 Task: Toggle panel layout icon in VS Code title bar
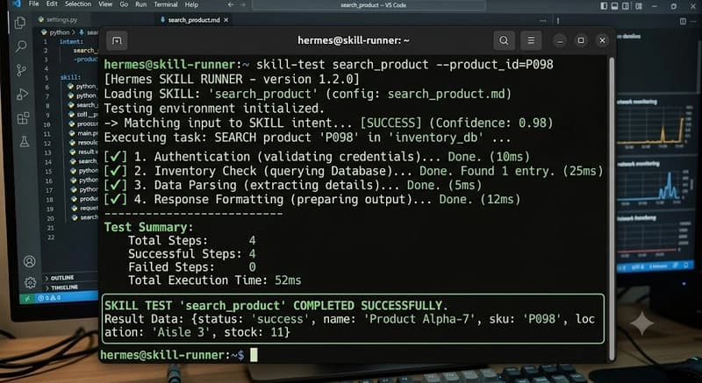point(615,6)
